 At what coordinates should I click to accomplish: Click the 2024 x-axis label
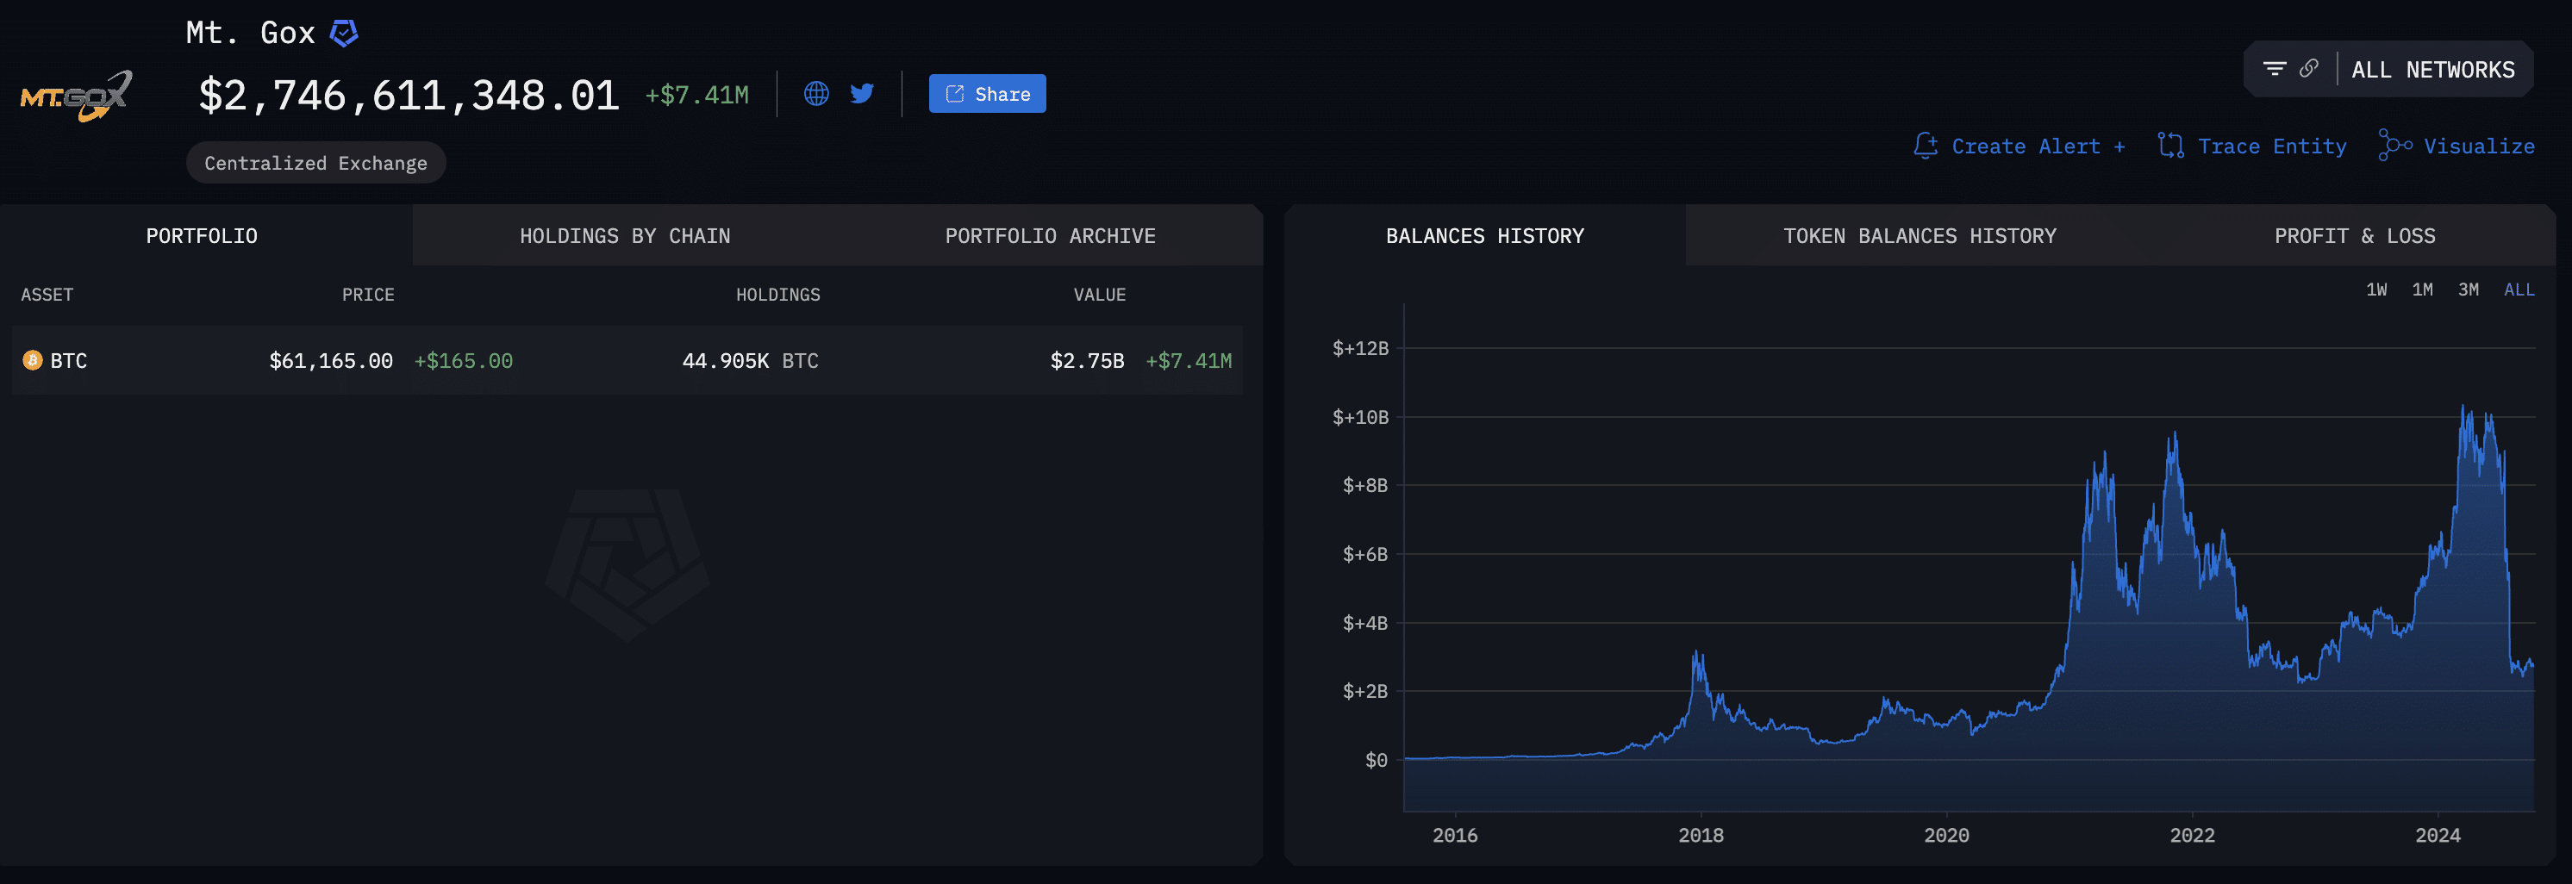tap(2438, 835)
